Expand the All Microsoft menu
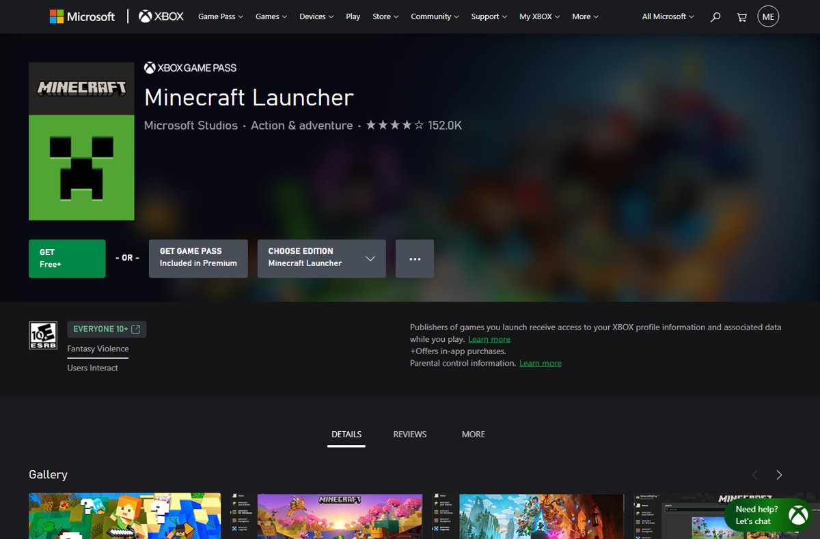This screenshot has height=539, width=820. 668,16
